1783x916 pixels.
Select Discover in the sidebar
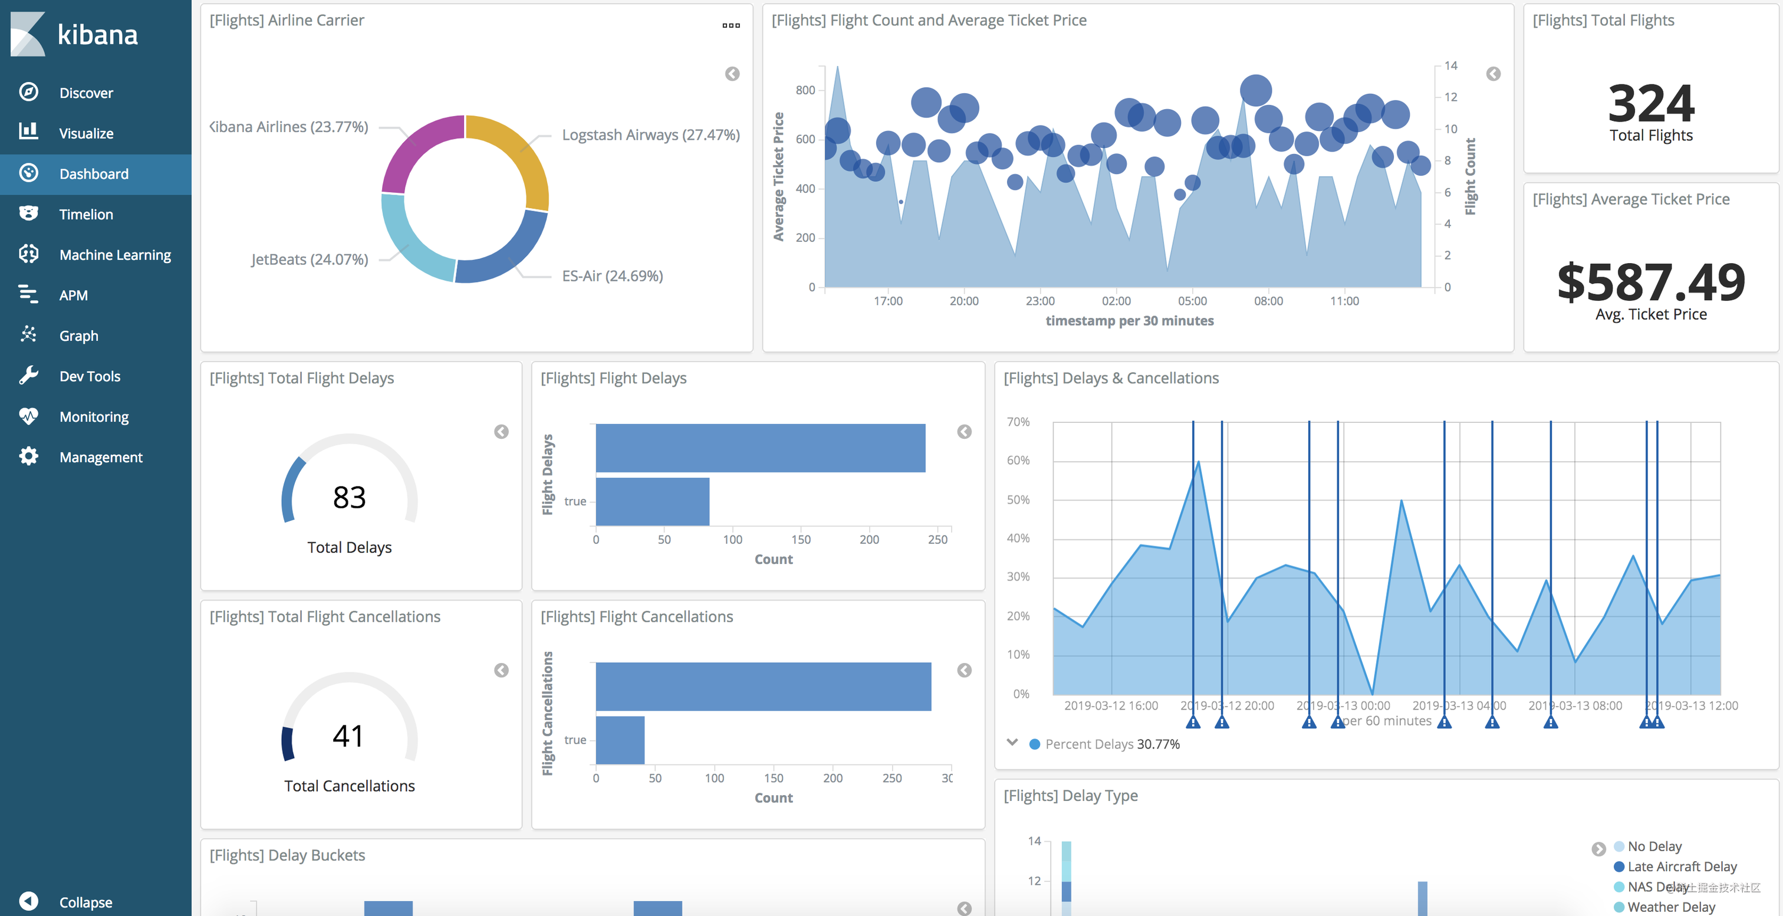86,93
